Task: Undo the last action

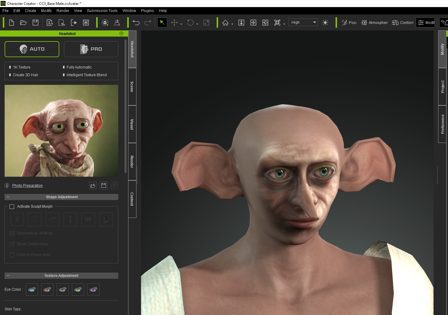Action: click(136, 22)
